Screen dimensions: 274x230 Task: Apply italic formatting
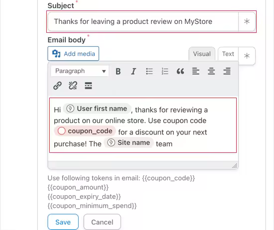134,71
